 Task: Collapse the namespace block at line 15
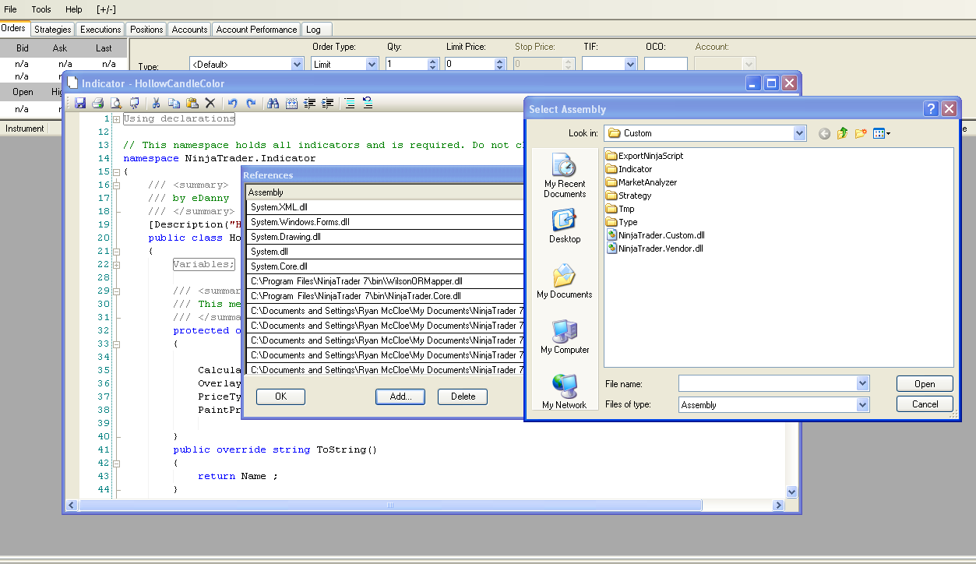tap(115, 172)
